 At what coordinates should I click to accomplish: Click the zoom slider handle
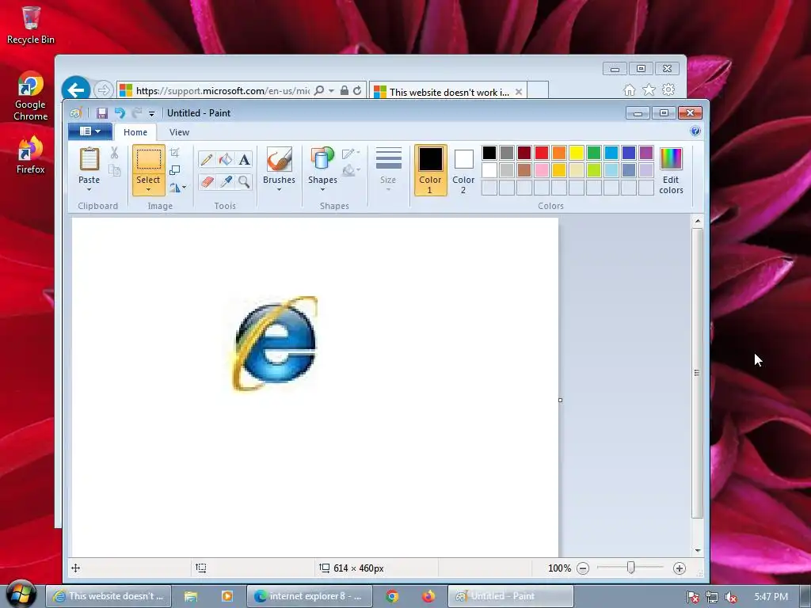(630, 568)
